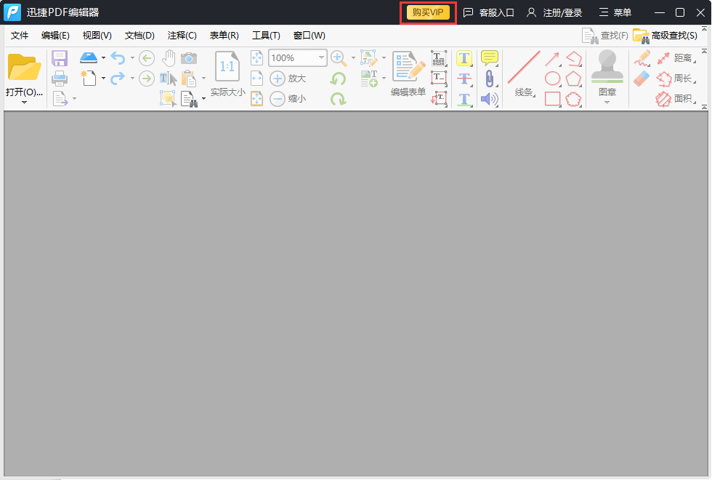Select the Sound annotation speaker tool
The image size is (712, 480).
click(490, 99)
